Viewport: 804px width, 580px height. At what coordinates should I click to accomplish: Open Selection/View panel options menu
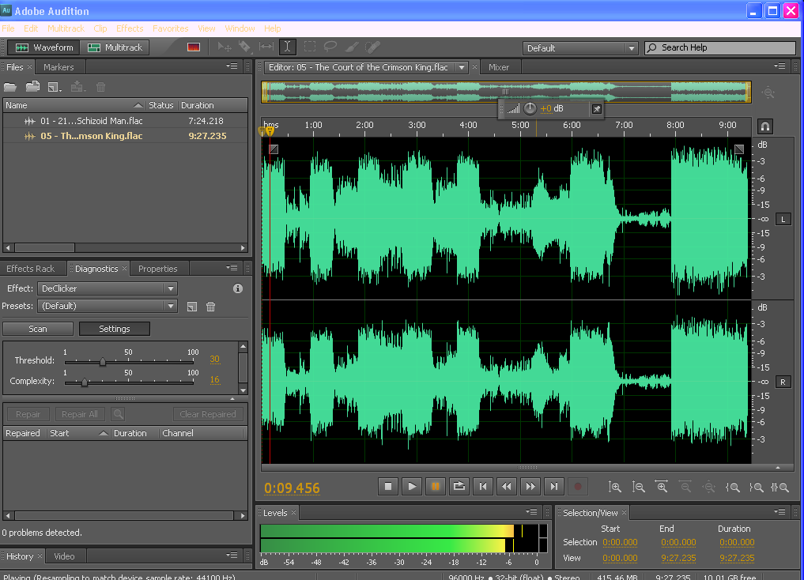click(x=779, y=512)
